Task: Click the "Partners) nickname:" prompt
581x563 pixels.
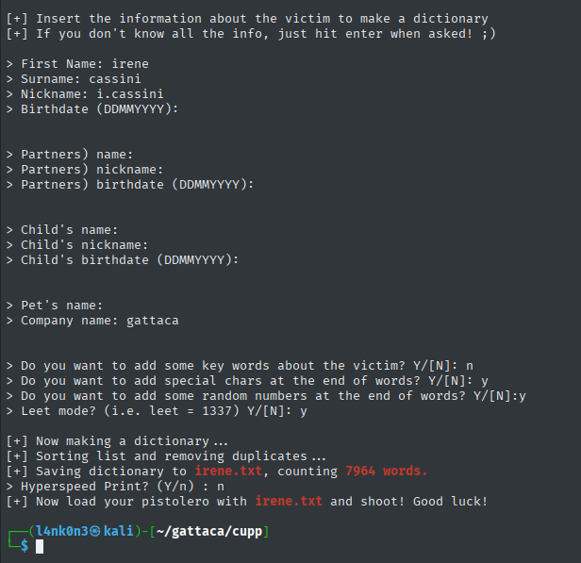Action: pyautogui.click(x=92, y=170)
